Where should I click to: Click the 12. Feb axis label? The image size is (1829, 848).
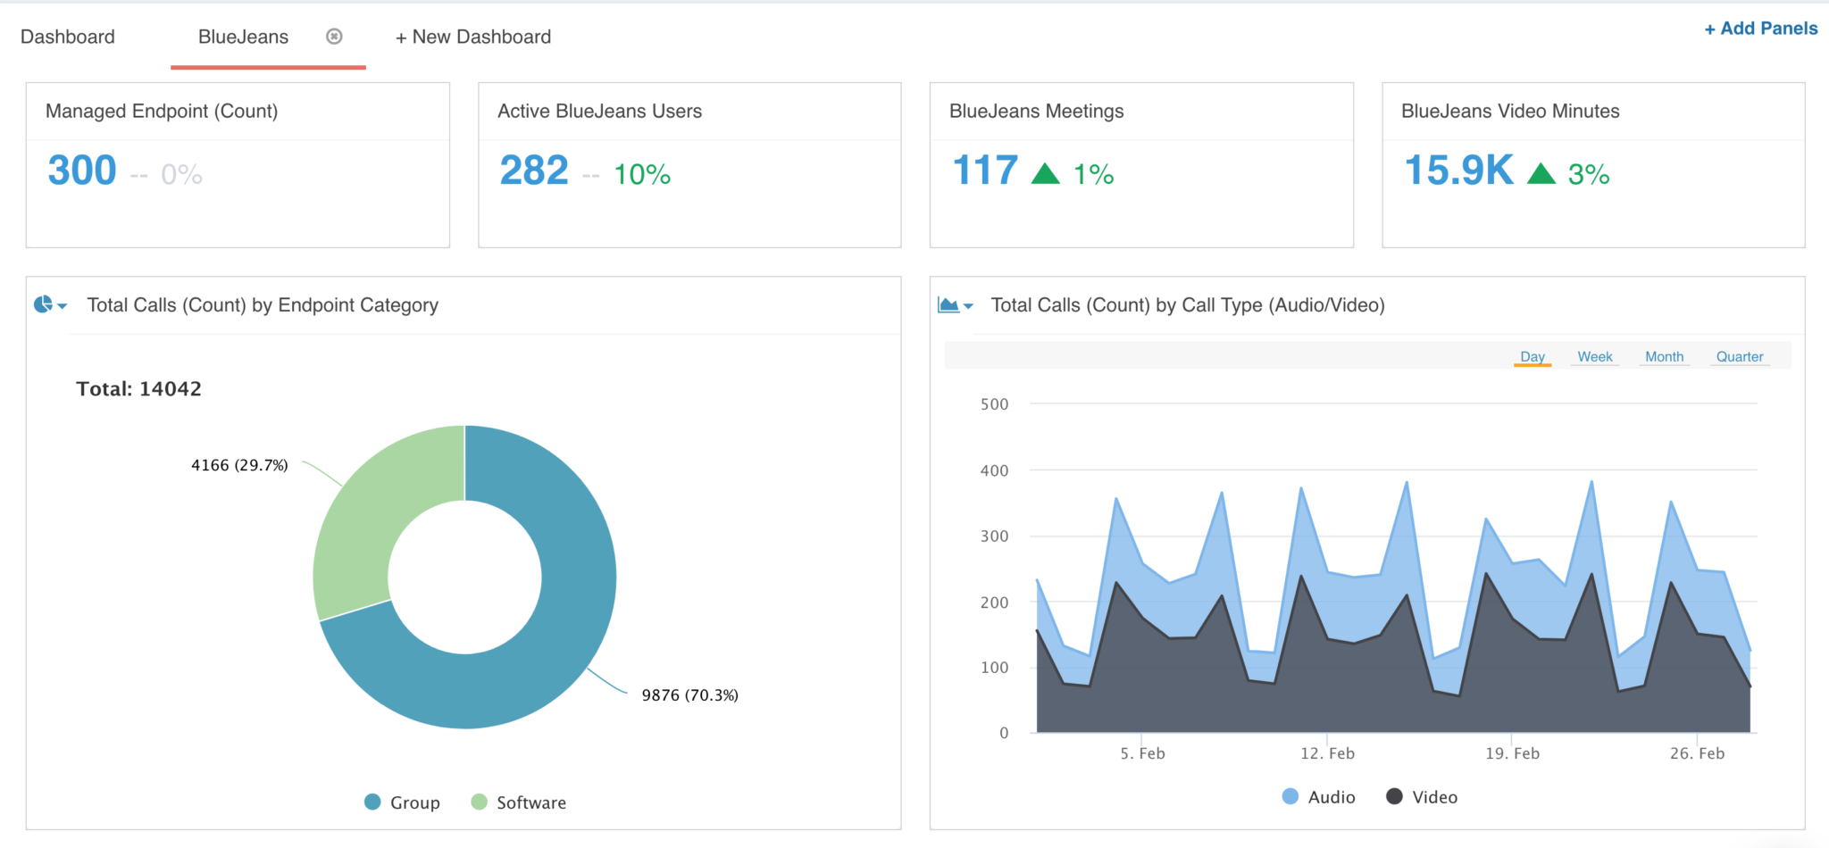tap(1327, 753)
